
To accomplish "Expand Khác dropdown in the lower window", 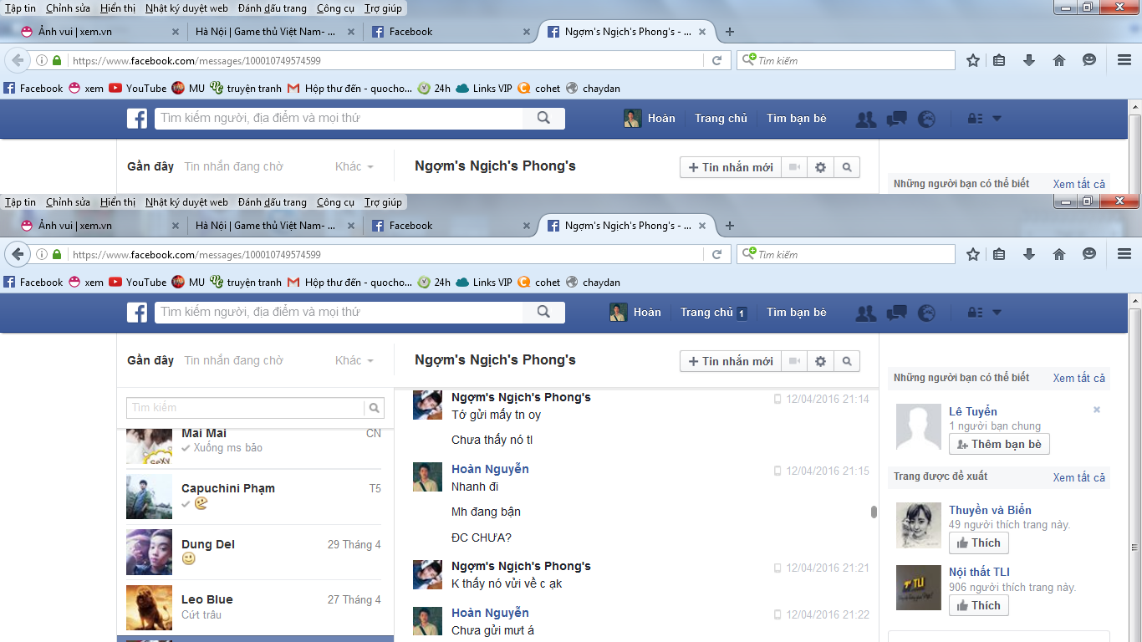I will point(354,361).
